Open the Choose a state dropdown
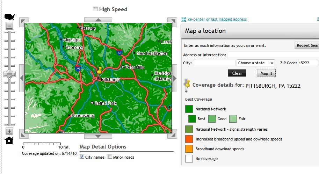 pyautogui.click(x=256, y=63)
